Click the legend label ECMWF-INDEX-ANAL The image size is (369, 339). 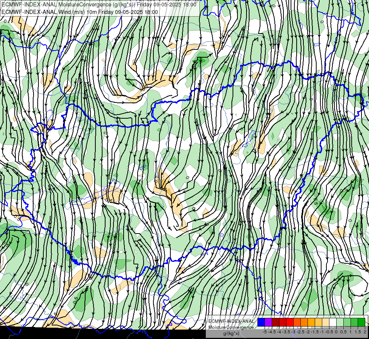(231, 321)
